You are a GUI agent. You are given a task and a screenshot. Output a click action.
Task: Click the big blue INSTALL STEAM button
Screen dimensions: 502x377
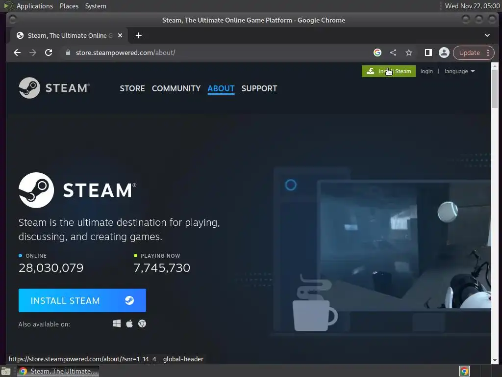(82, 300)
